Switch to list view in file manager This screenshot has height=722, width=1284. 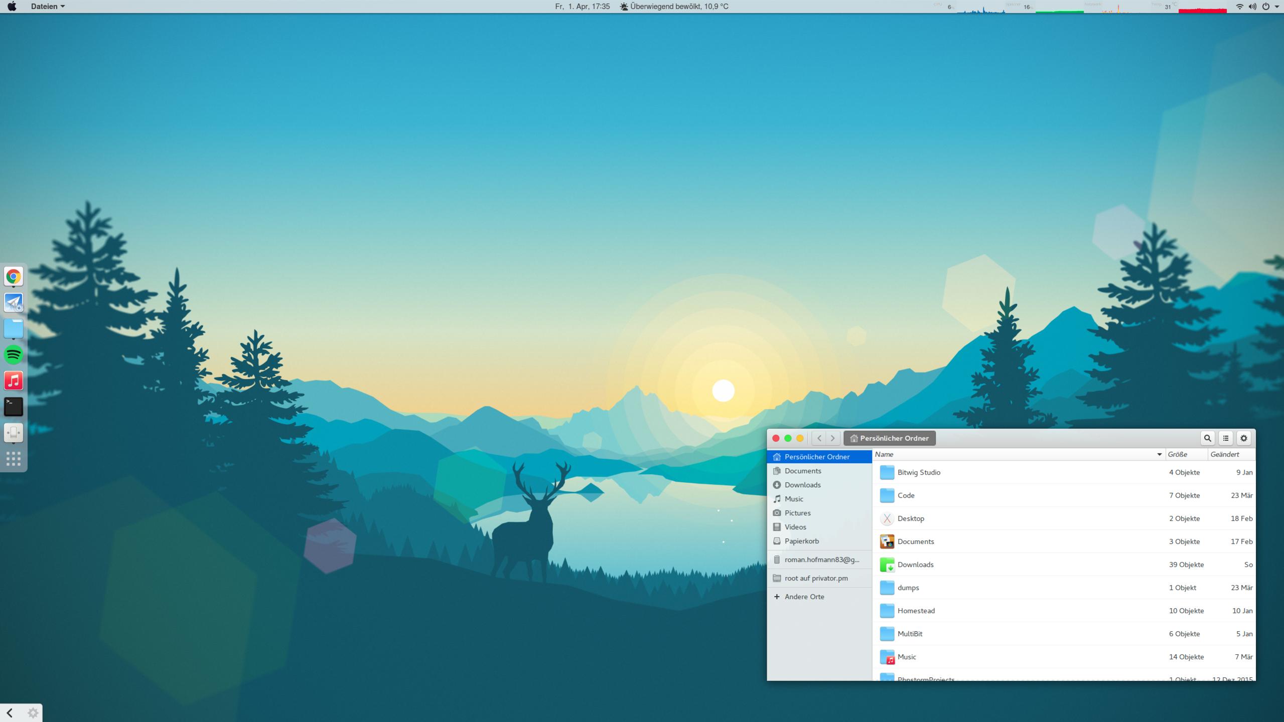(1225, 438)
